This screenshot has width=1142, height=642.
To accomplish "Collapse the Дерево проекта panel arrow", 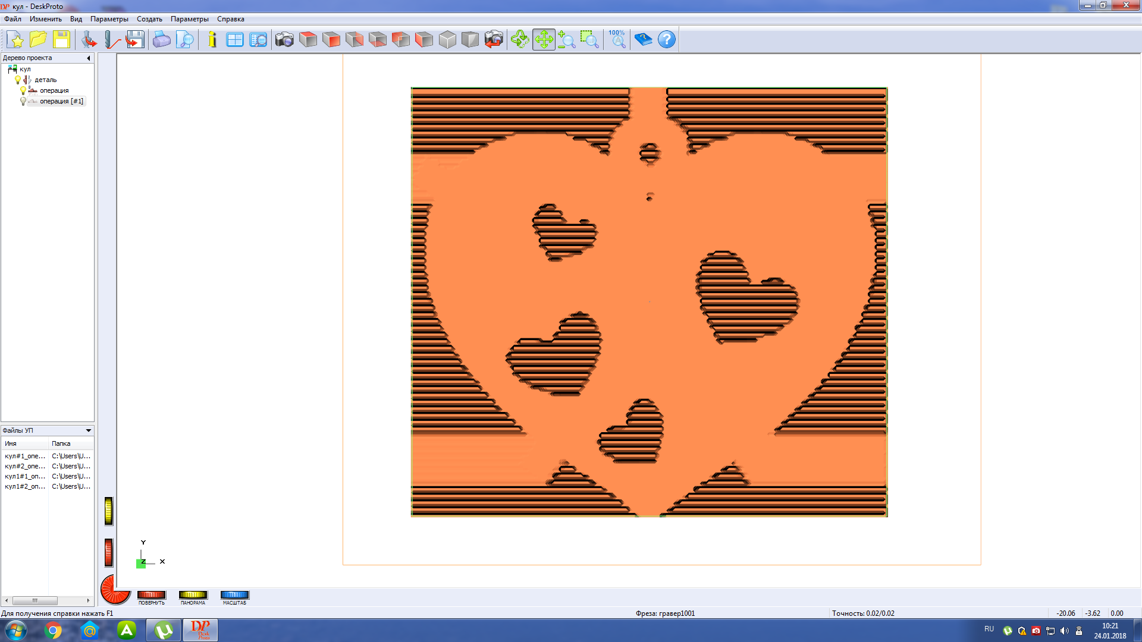I will tap(89, 58).
